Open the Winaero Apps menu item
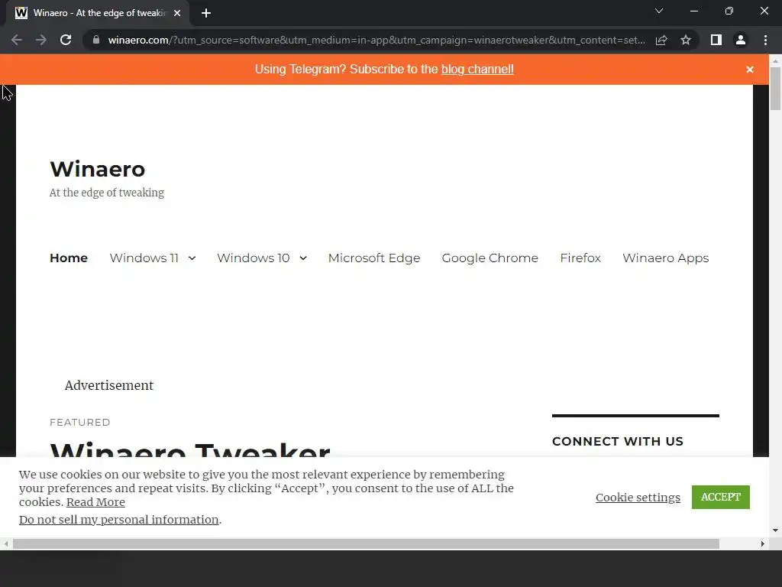The image size is (782, 587). coord(665,258)
